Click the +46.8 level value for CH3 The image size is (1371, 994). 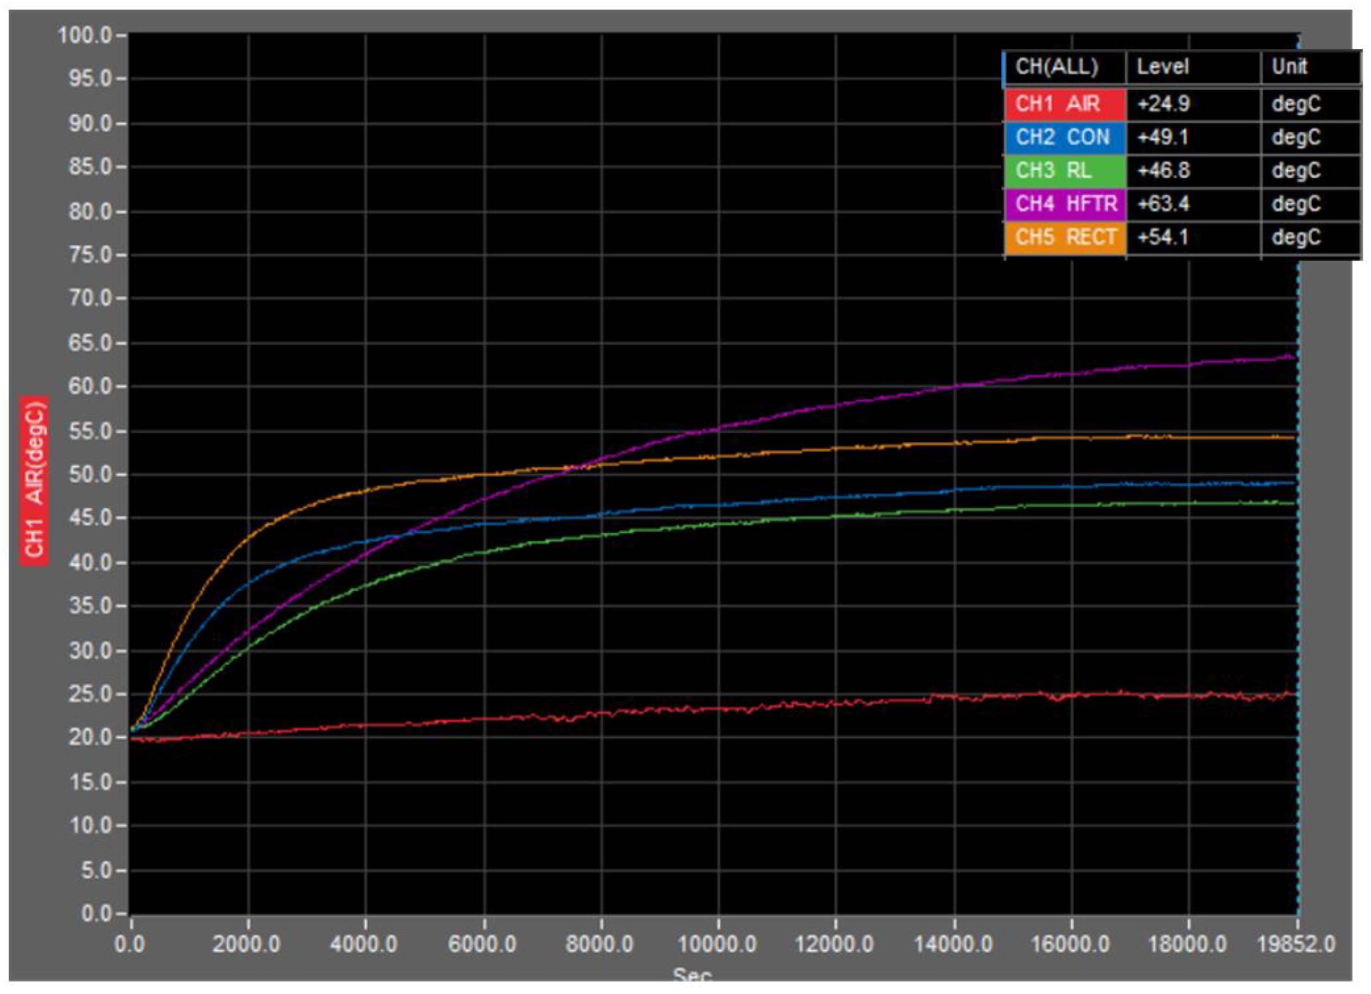[x=1163, y=171]
